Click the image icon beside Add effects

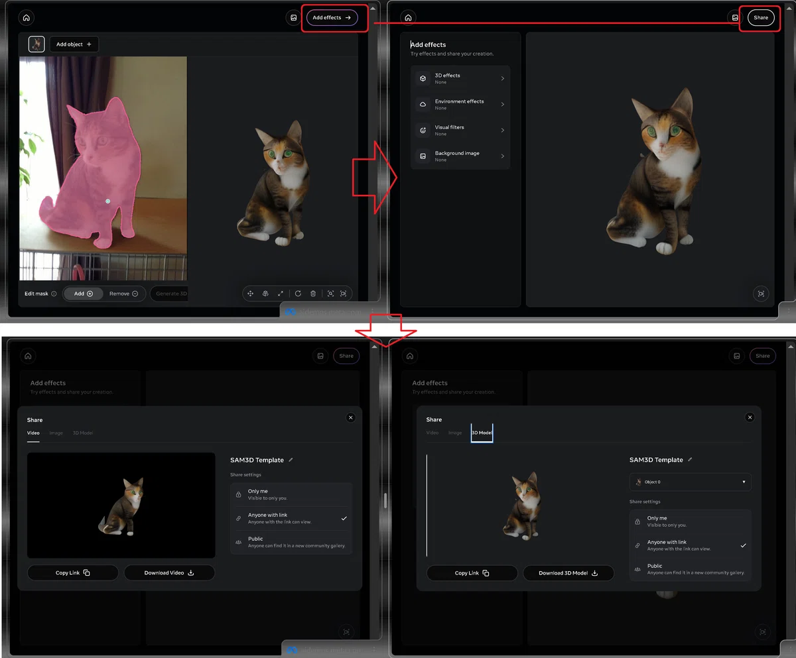click(x=293, y=18)
